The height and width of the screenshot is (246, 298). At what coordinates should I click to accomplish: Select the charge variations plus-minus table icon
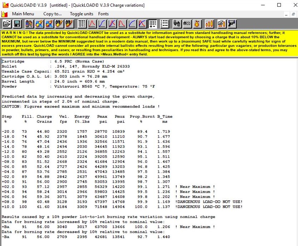(152, 24)
